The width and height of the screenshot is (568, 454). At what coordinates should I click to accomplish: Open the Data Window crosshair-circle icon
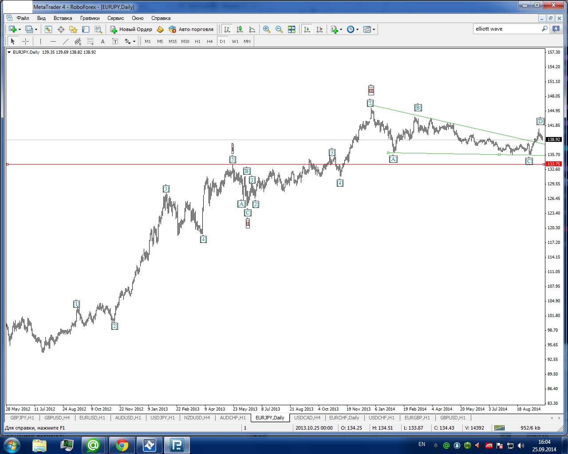(61, 29)
